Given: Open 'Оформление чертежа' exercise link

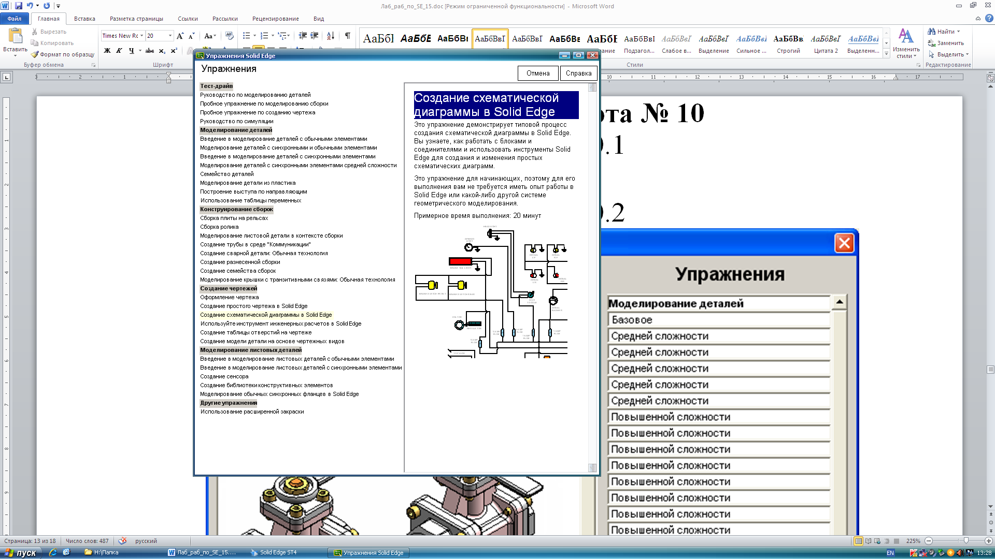Looking at the screenshot, I should pyautogui.click(x=230, y=298).
